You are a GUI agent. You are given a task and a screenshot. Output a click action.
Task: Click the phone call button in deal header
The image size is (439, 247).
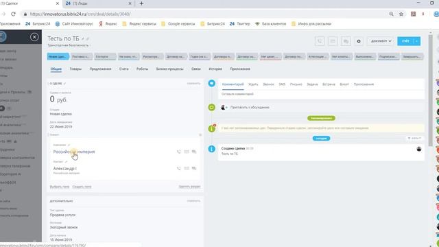(x=320, y=41)
